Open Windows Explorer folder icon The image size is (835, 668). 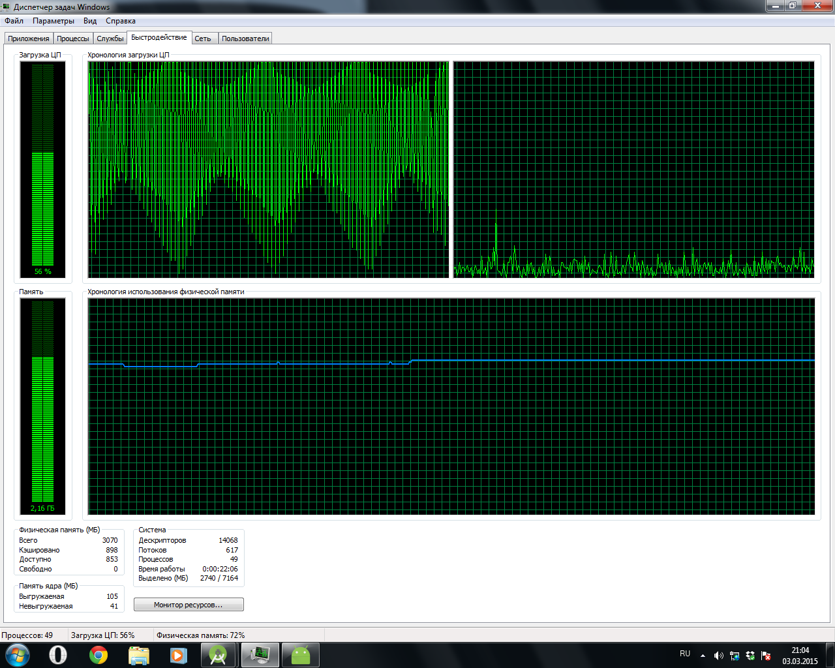[139, 655]
